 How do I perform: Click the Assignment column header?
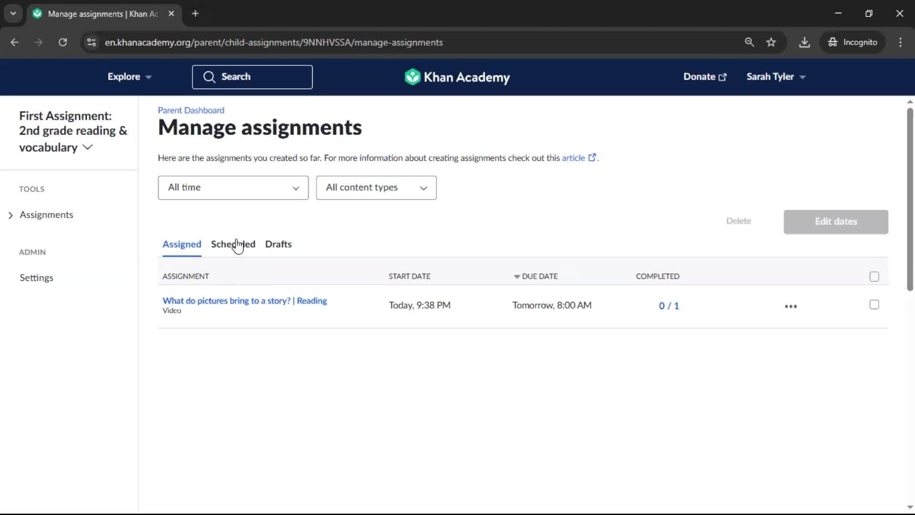point(185,277)
